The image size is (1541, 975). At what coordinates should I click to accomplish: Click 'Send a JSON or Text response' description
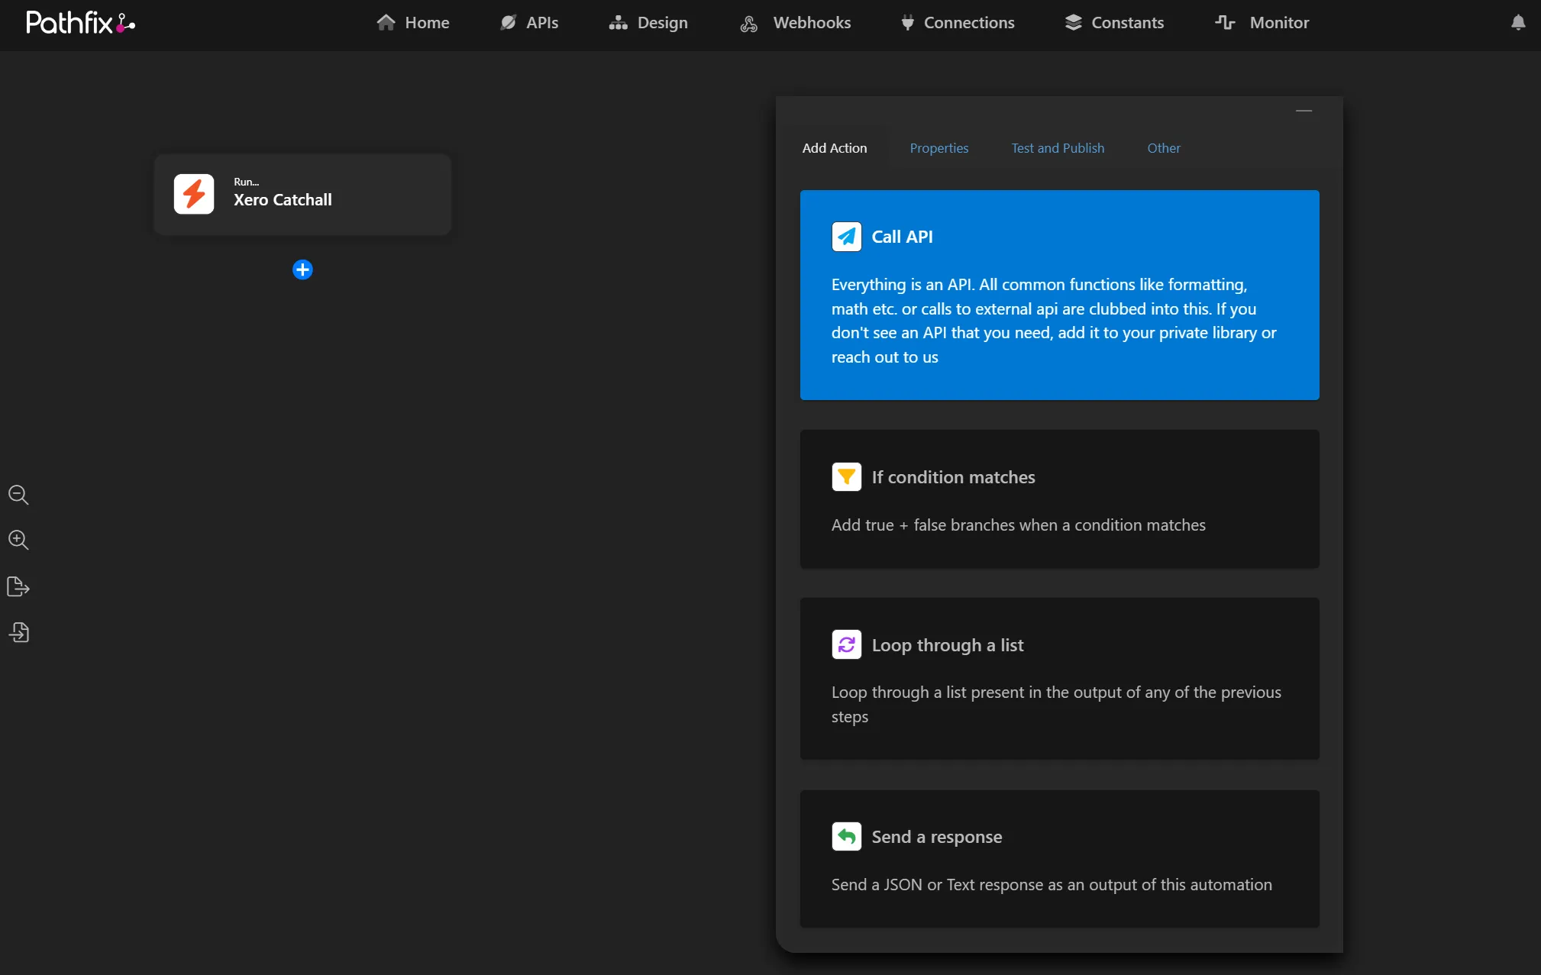(1052, 885)
